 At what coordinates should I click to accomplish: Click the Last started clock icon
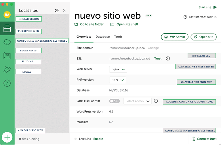[185, 17]
